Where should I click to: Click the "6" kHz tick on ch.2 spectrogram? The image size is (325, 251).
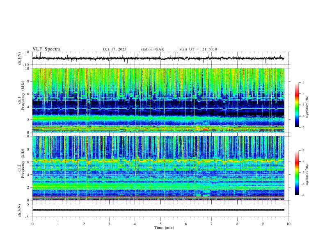point(29,162)
